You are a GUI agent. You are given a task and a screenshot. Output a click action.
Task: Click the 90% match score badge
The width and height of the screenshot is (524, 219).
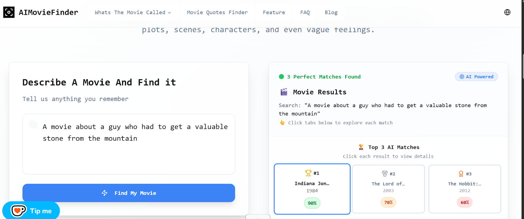(x=312, y=203)
